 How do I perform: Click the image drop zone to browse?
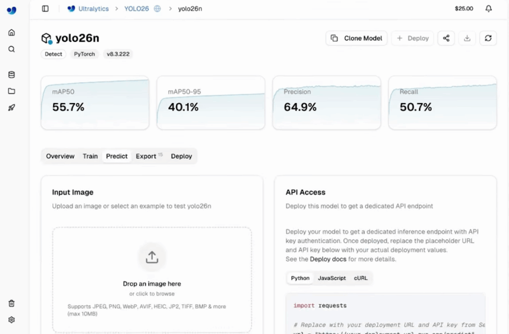coord(152,280)
